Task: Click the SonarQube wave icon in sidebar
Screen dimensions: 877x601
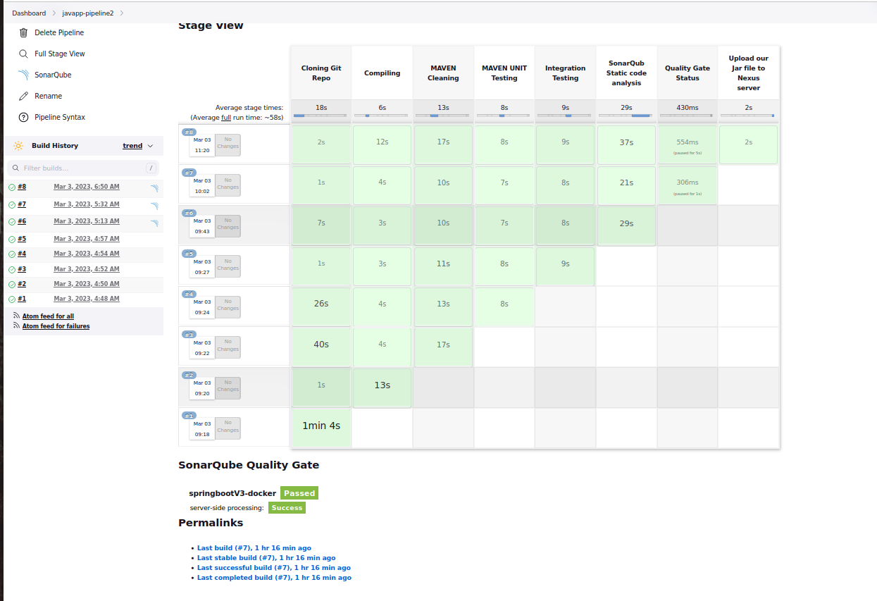Action: click(23, 75)
